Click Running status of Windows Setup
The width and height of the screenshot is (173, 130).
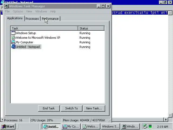[85, 33]
